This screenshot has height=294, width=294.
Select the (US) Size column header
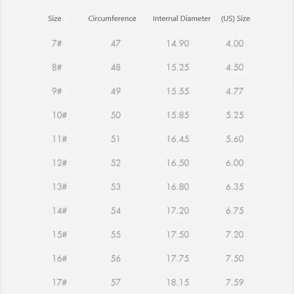[235, 19]
